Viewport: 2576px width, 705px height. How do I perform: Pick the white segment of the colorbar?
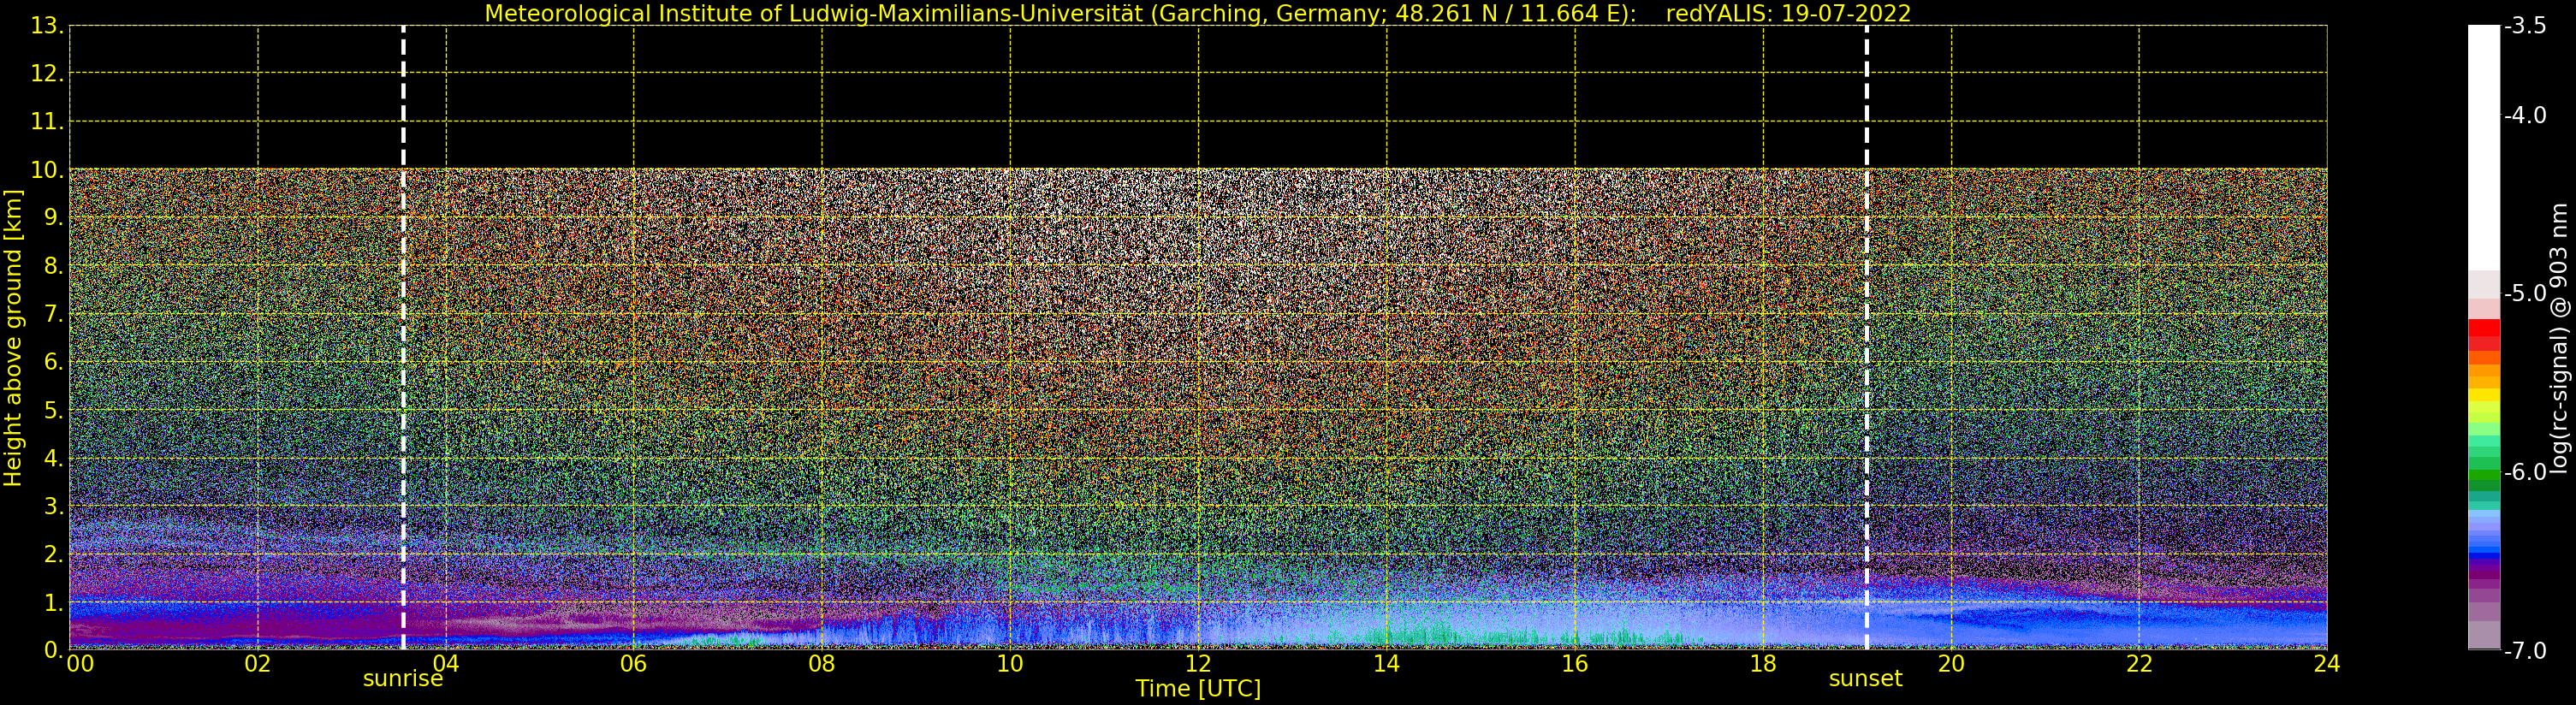pyautogui.click(x=2484, y=148)
